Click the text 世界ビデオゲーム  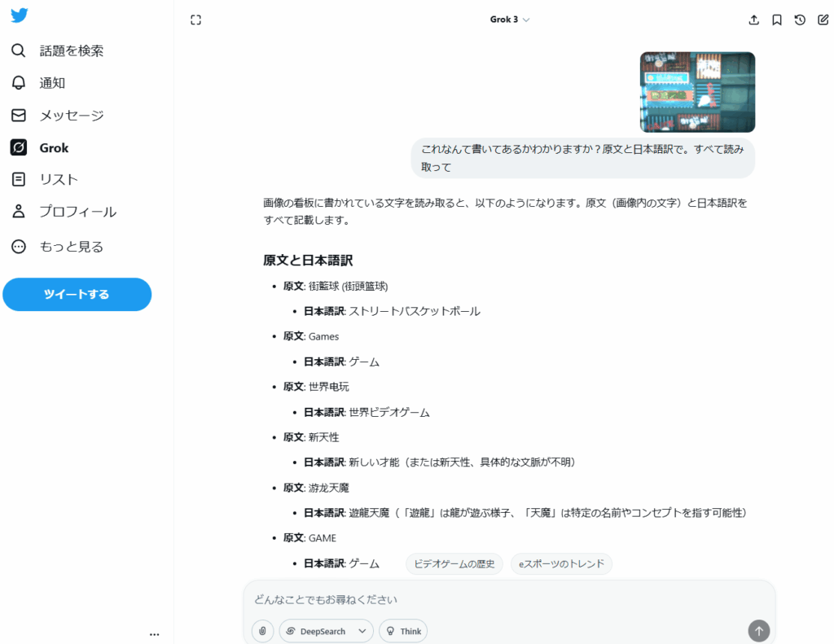point(389,412)
